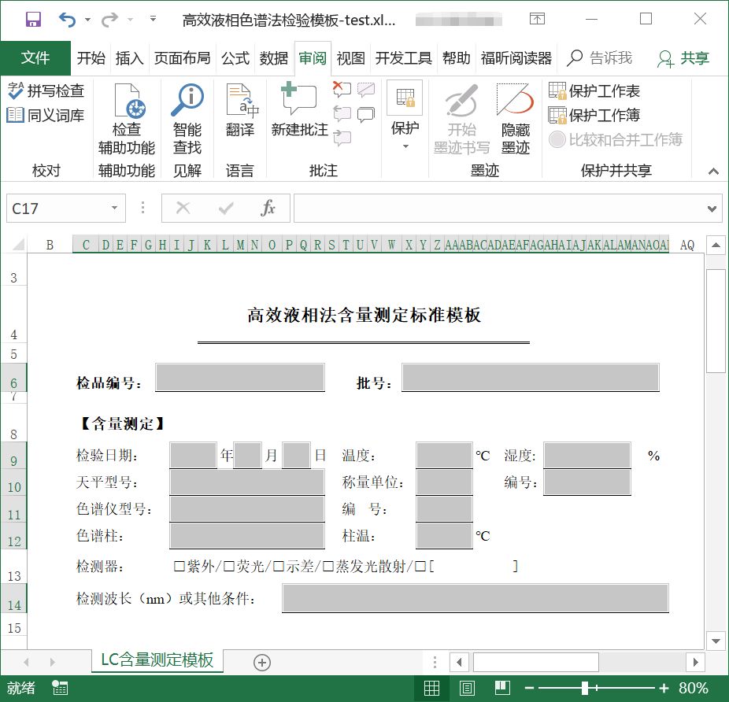Switch to the 公式 ribbon tab

pyautogui.click(x=235, y=58)
